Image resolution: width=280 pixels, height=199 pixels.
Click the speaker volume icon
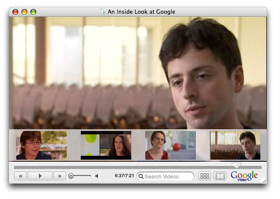point(97,176)
